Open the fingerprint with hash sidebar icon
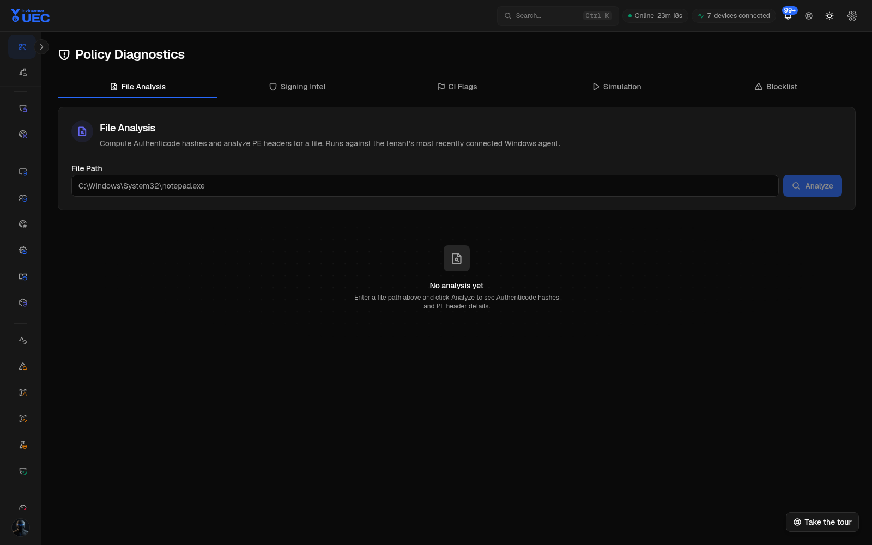Image resolution: width=872 pixels, height=545 pixels. click(x=22, y=224)
